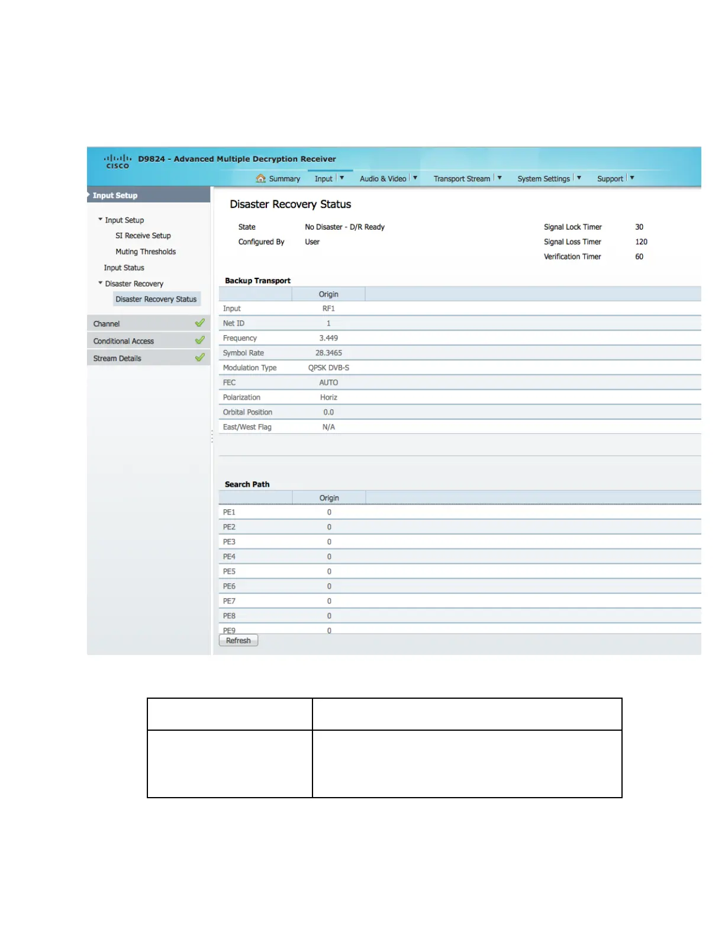Click the Channel green checkmark icon
The height and width of the screenshot is (938, 725).
point(200,323)
